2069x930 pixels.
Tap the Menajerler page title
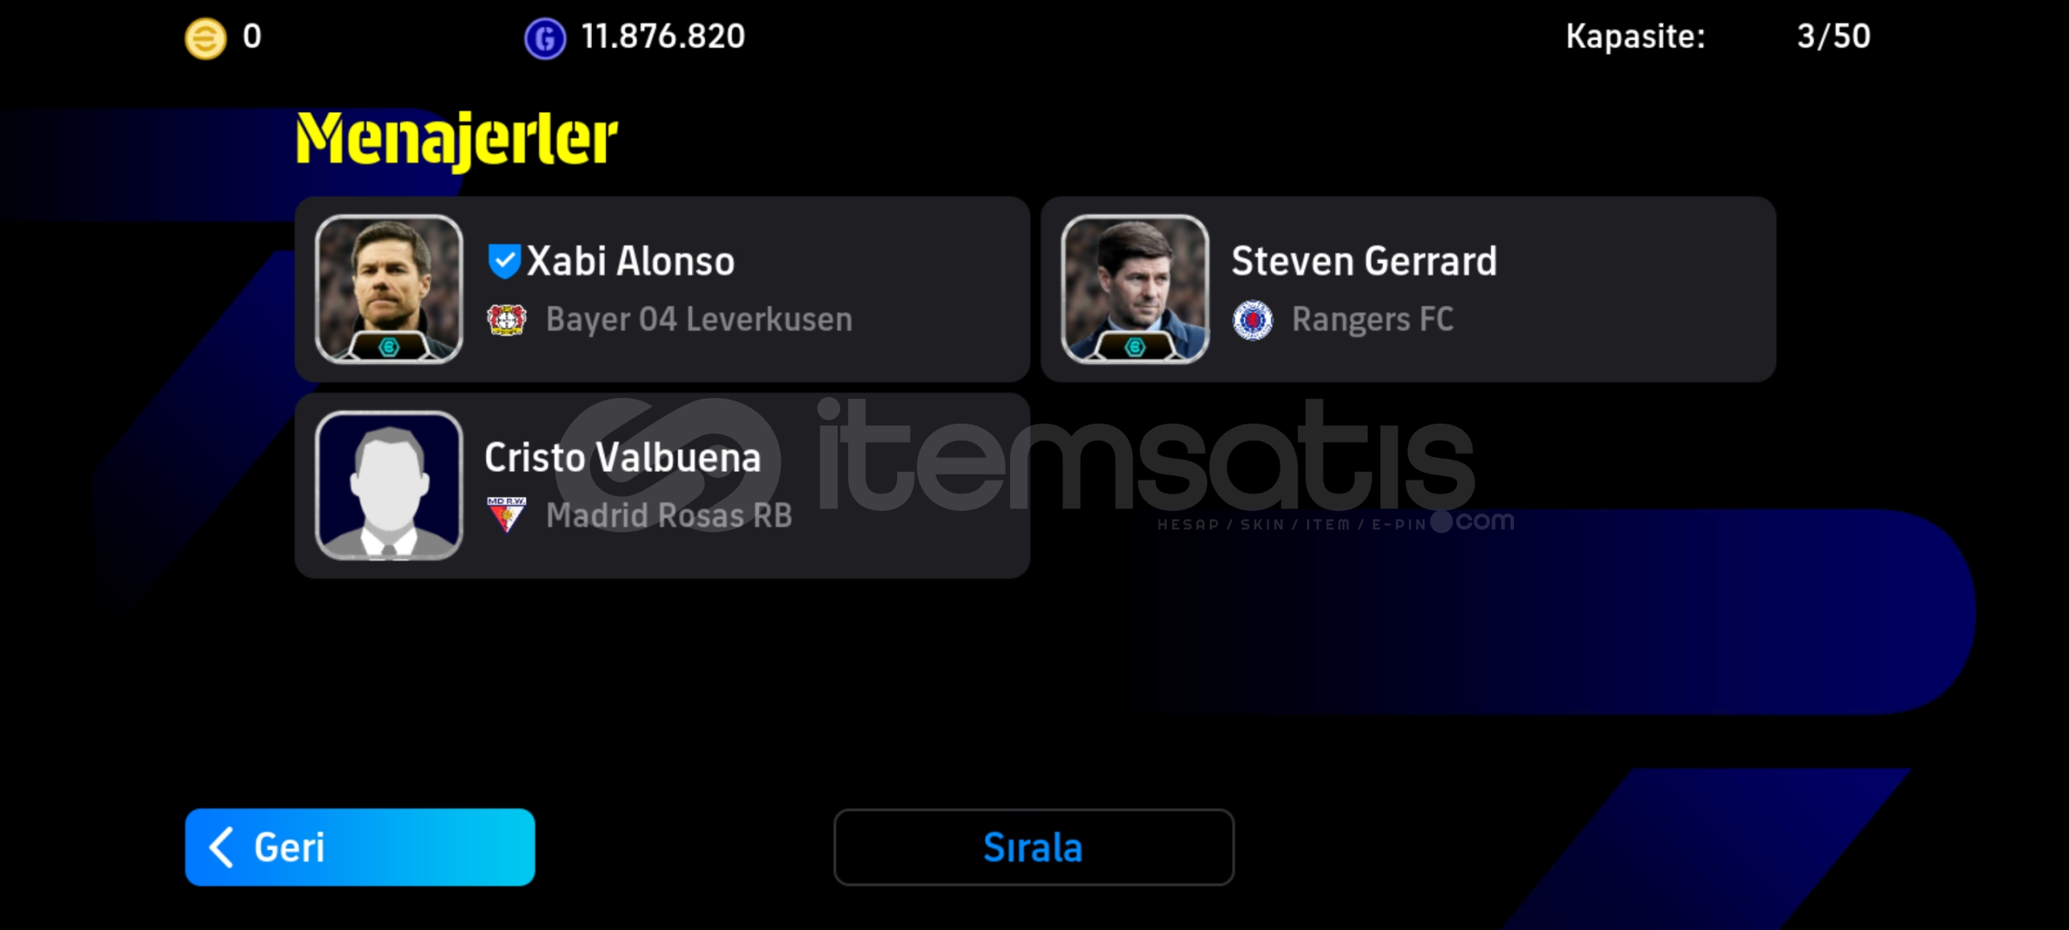coord(457,139)
